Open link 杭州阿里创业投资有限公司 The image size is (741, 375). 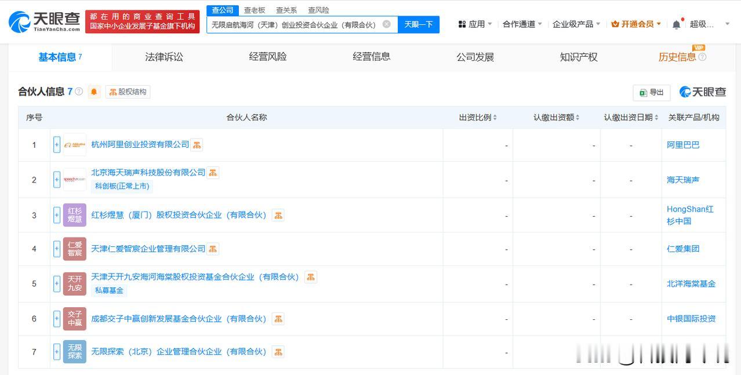coord(140,144)
